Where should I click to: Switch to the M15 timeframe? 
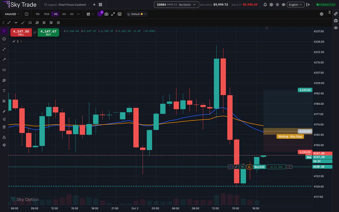point(47,14)
